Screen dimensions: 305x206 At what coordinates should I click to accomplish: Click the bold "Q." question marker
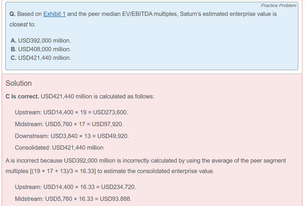tap(12, 14)
